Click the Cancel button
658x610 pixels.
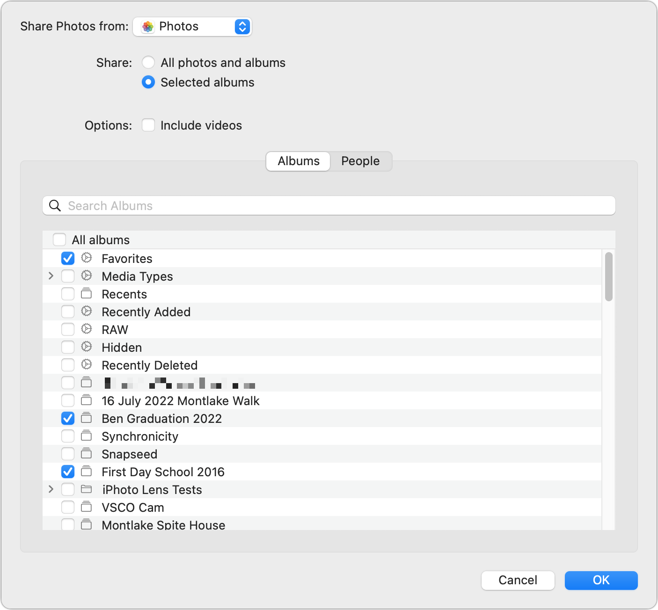click(518, 580)
